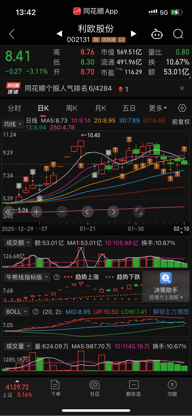Tap the 深股通 tag
This screenshot has height=416, width=192.
click(x=109, y=40)
